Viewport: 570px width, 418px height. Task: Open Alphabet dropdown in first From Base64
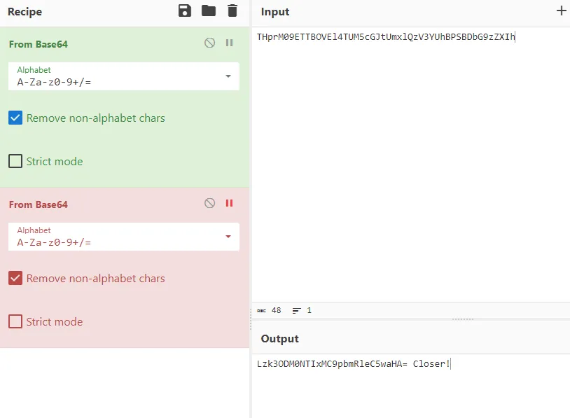click(x=228, y=76)
